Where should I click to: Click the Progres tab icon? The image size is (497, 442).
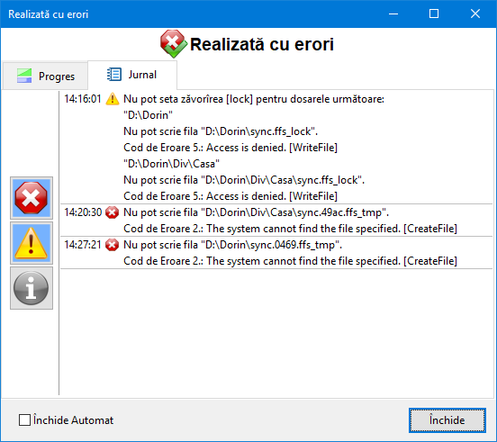(24, 76)
